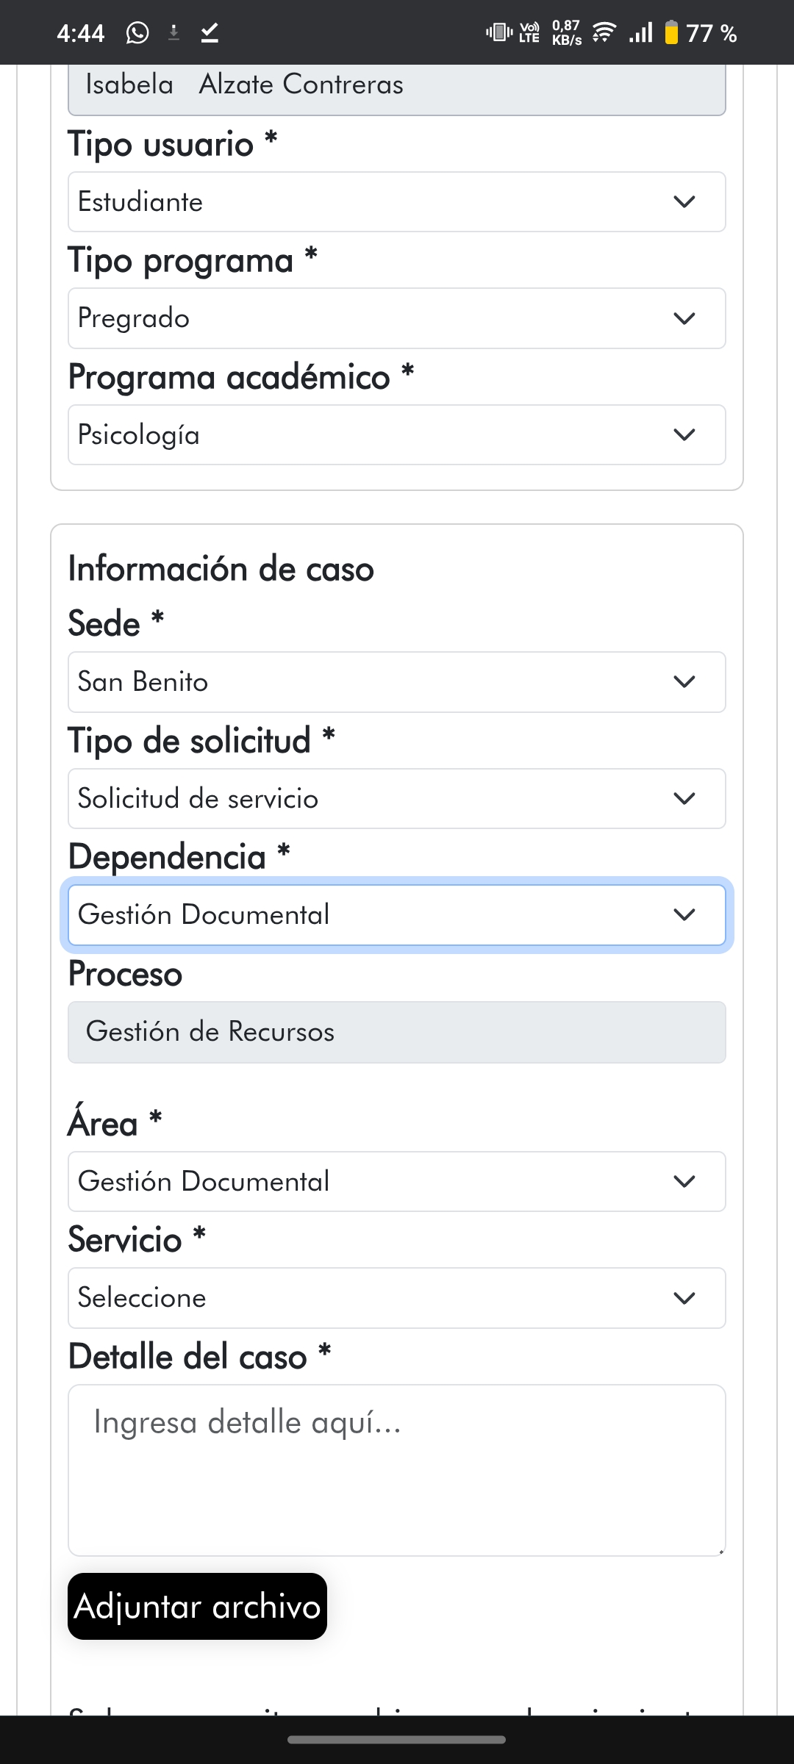Click the Adjuntar archivo button
The width and height of the screenshot is (794, 1764).
tap(197, 1606)
